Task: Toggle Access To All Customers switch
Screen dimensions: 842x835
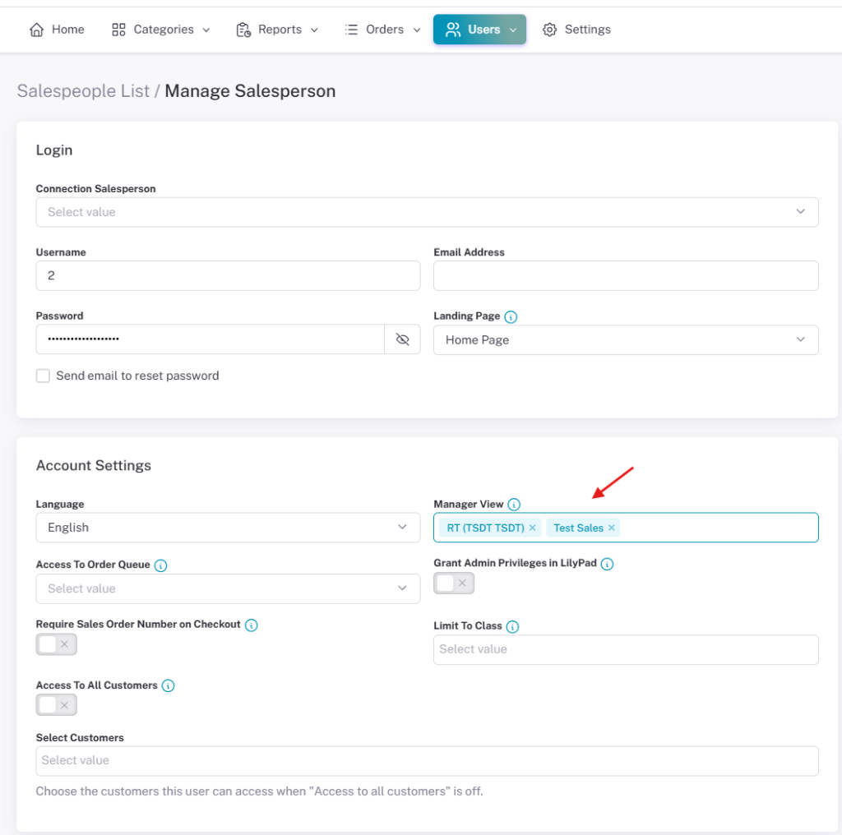Action: tap(57, 704)
